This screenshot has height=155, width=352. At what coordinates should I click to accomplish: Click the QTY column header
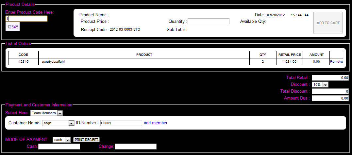pyautogui.click(x=263, y=54)
